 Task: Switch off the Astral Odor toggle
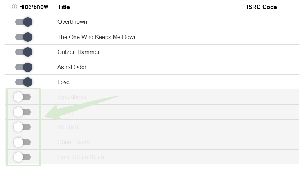23,67
